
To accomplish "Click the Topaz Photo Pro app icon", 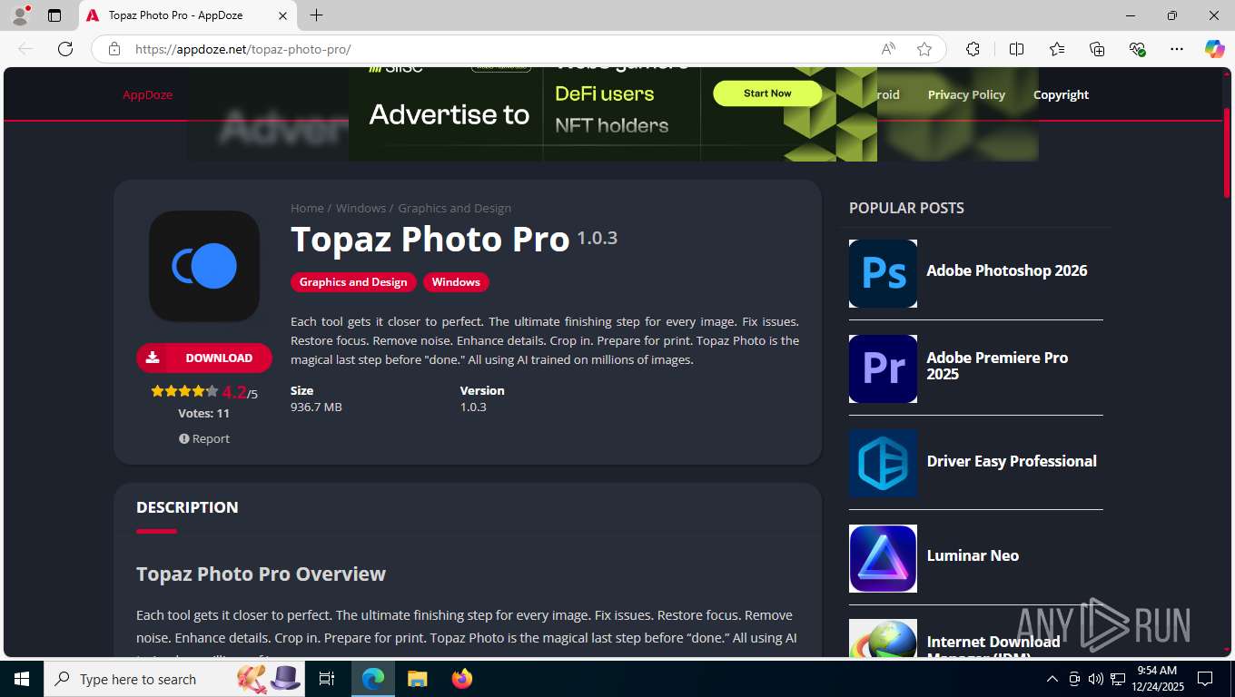I will coord(204,266).
